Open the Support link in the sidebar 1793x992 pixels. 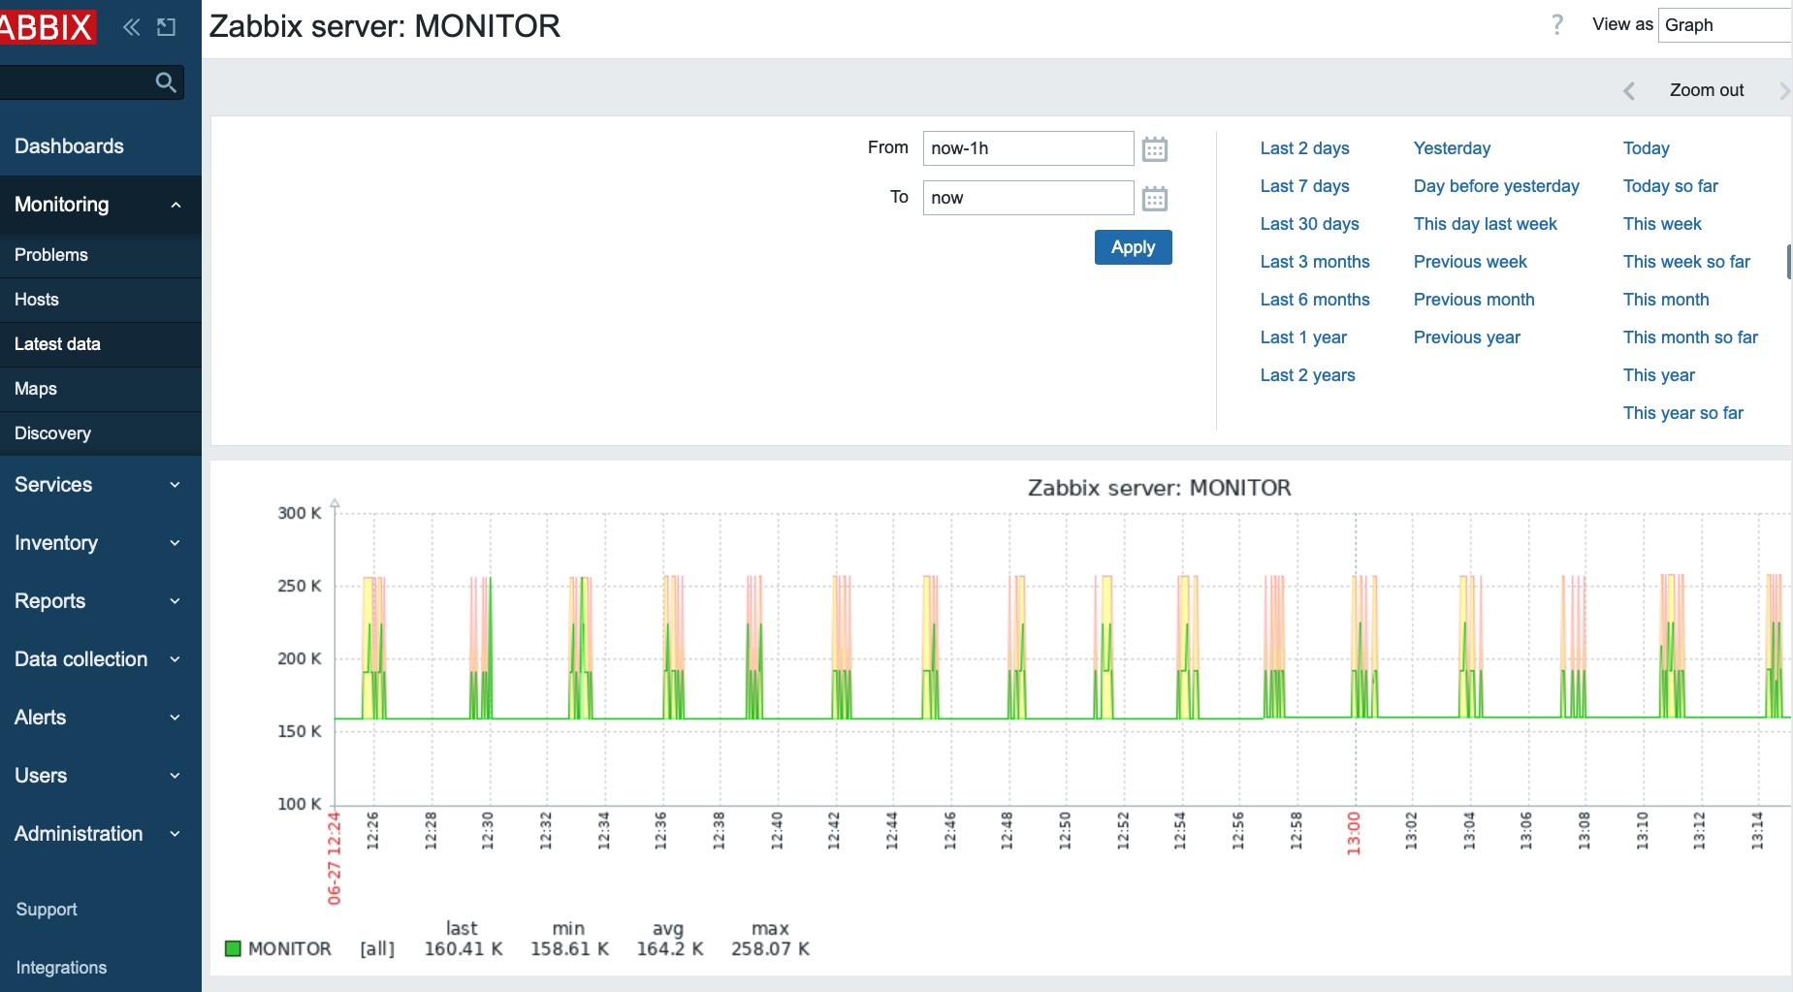coord(47,910)
